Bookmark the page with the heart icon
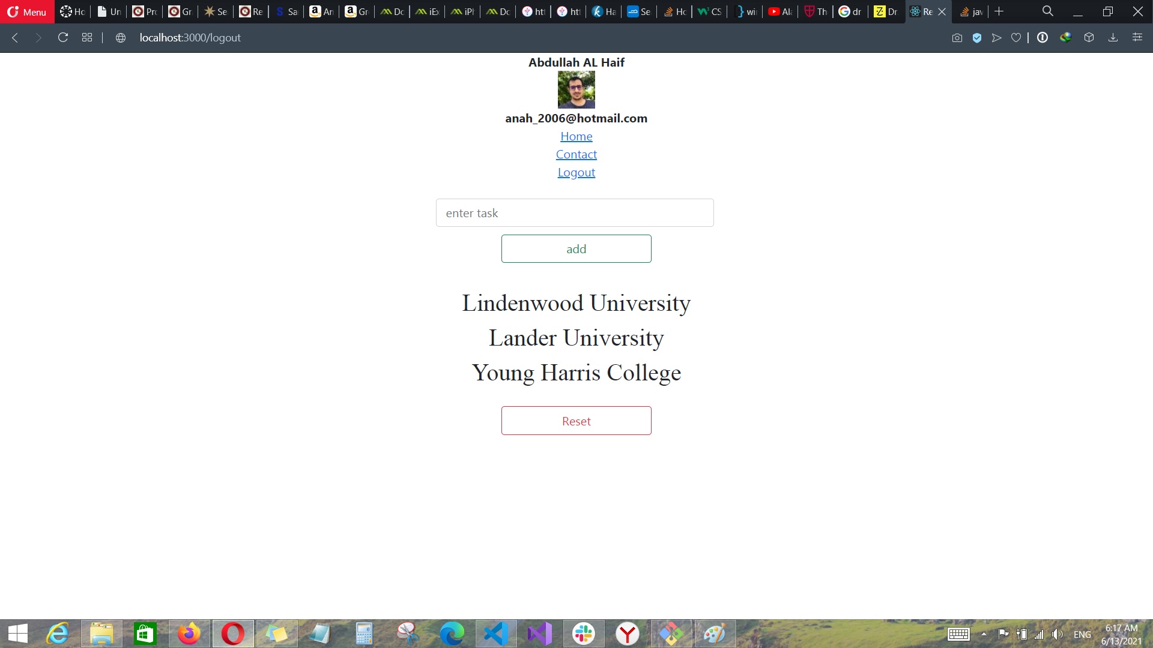 tap(1016, 38)
